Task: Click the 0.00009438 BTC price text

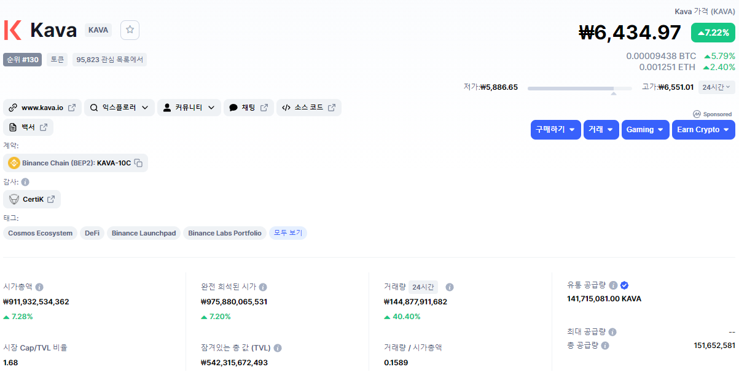Action: coord(661,56)
